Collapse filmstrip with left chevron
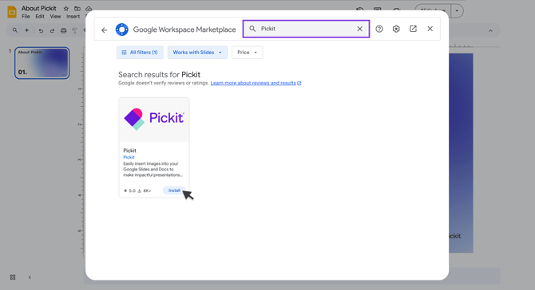This screenshot has height=290, width=535. pyautogui.click(x=30, y=277)
